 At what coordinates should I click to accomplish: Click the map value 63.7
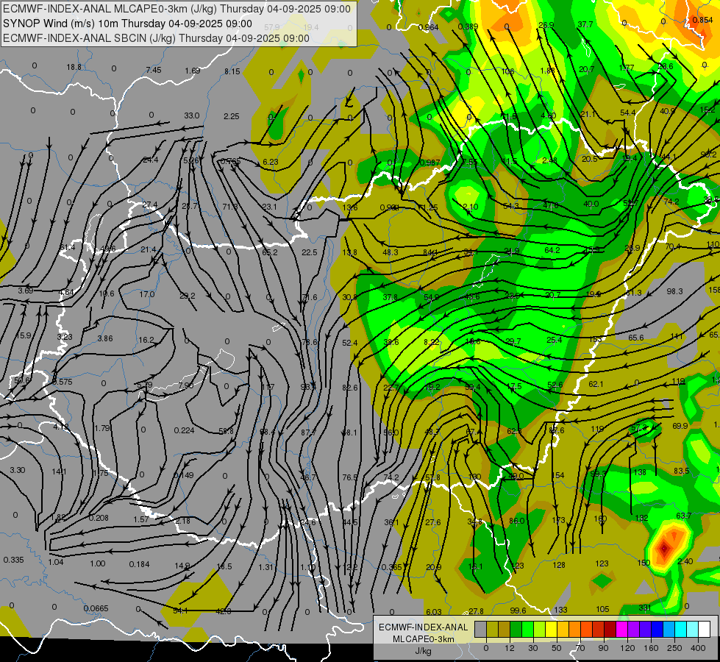coord(684,516)
